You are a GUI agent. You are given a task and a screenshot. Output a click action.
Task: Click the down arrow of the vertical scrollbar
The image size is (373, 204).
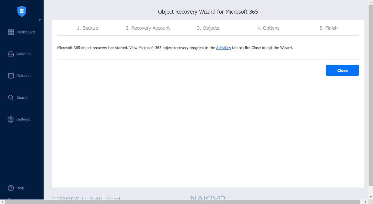tap(371, 196)
